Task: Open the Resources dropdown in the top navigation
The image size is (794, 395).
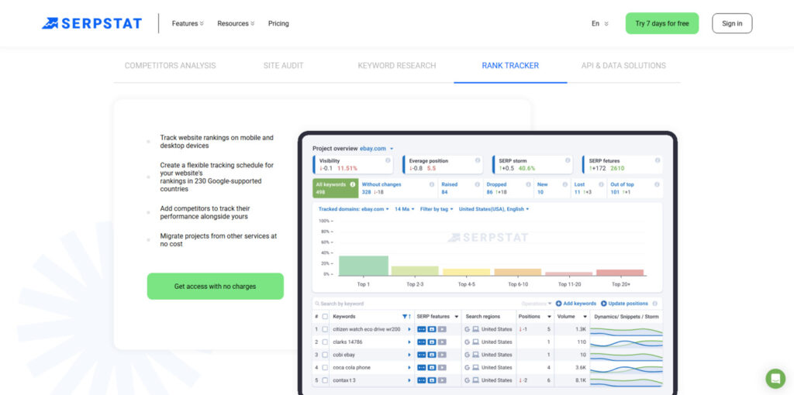Action: click(236, 23)
